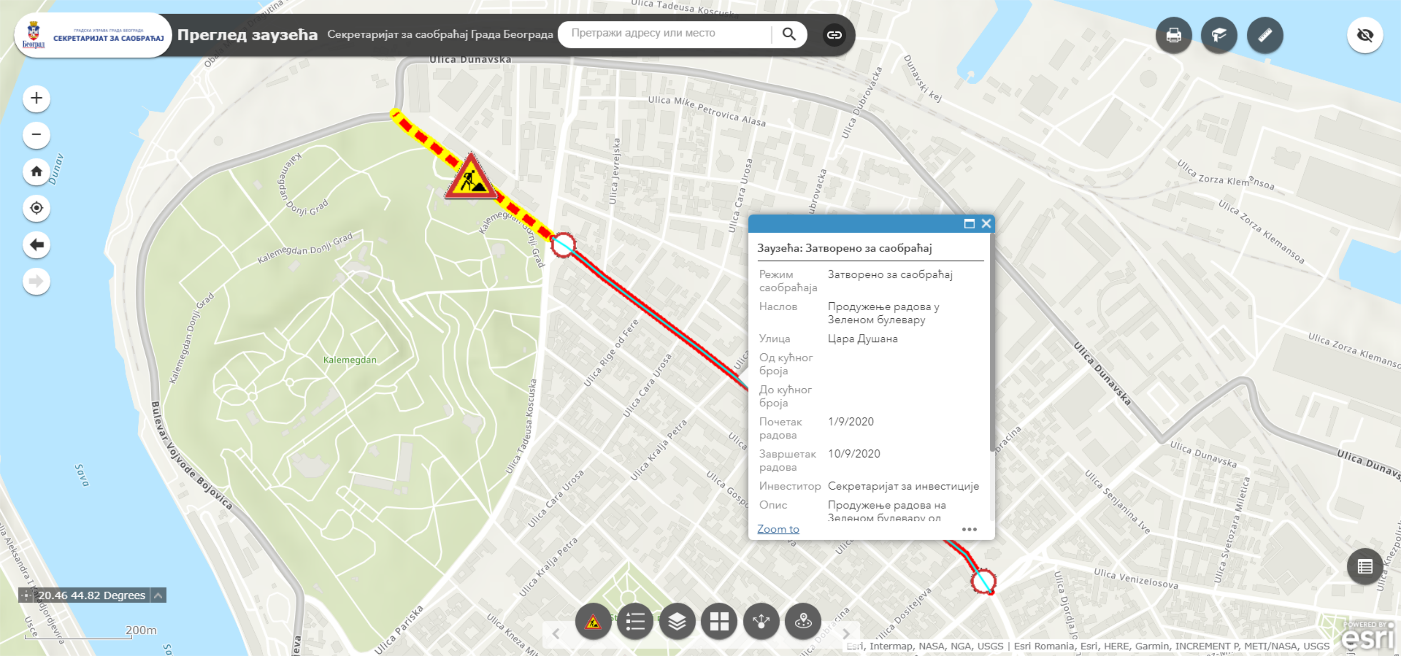Click the My Location button
Screen dimensions: 1401x656
point(36,208)
